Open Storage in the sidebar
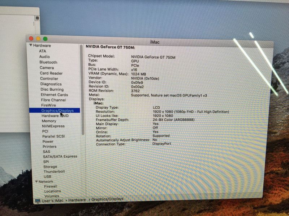 coord(50,167)
